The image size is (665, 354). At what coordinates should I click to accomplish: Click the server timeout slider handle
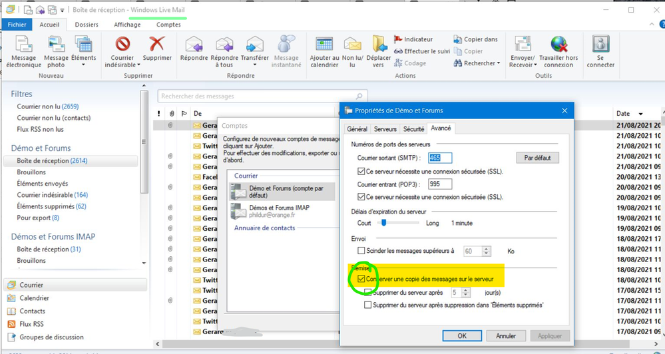[x=384, y=223]
